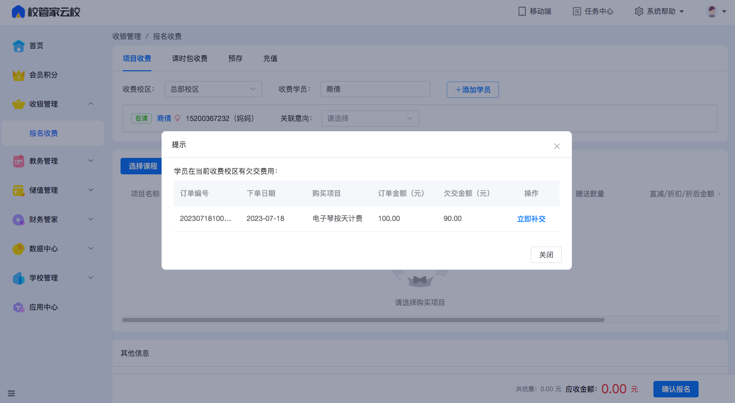
Task: Click the 关闭 button
Action: tap(546, 255)
